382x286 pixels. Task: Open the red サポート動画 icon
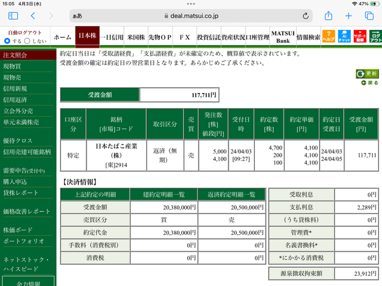tap(360, 36)
